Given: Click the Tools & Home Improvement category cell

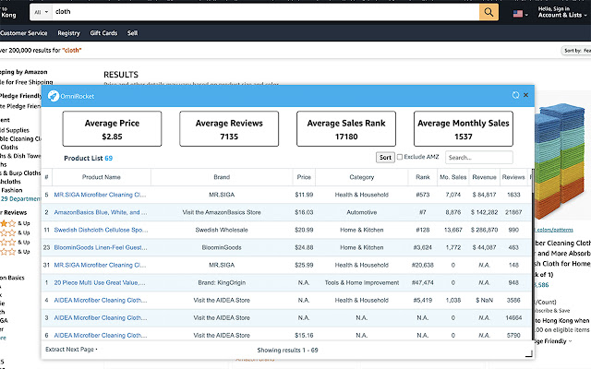Looking at the screenshot, I should point(362,283).
